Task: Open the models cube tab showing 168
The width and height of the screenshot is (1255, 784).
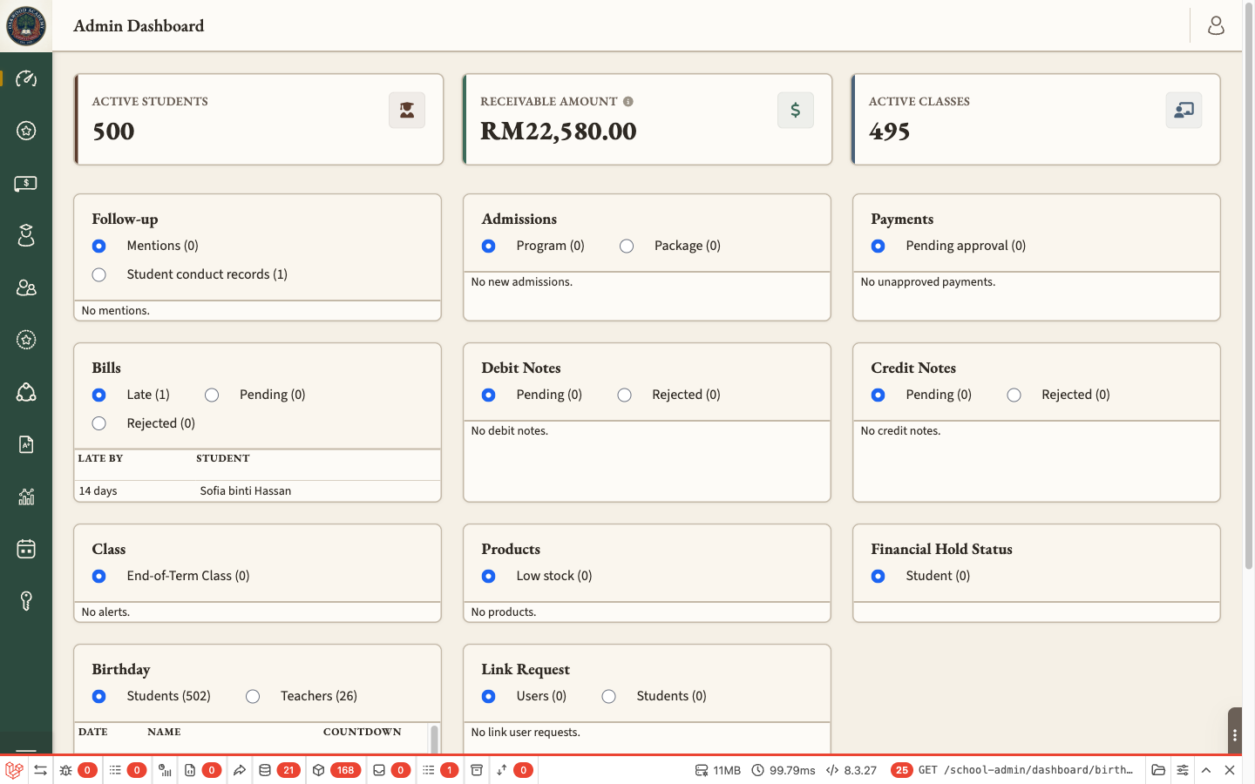Action: pyautogui.click(x=336, y=770)
